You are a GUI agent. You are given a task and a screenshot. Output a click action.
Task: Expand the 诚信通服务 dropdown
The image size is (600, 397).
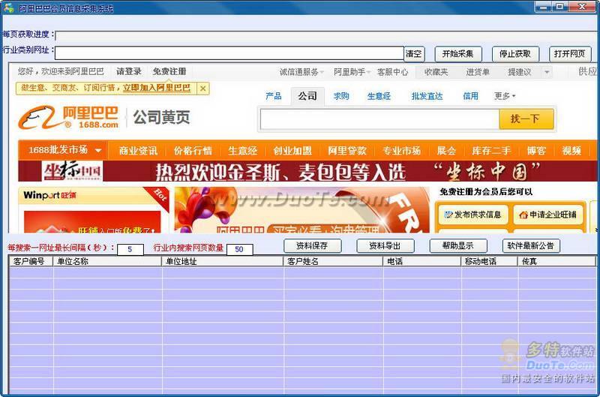coord(301,72)
